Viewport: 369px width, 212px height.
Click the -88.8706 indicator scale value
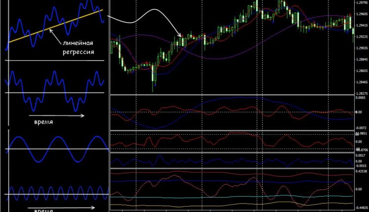pos(362,150)
